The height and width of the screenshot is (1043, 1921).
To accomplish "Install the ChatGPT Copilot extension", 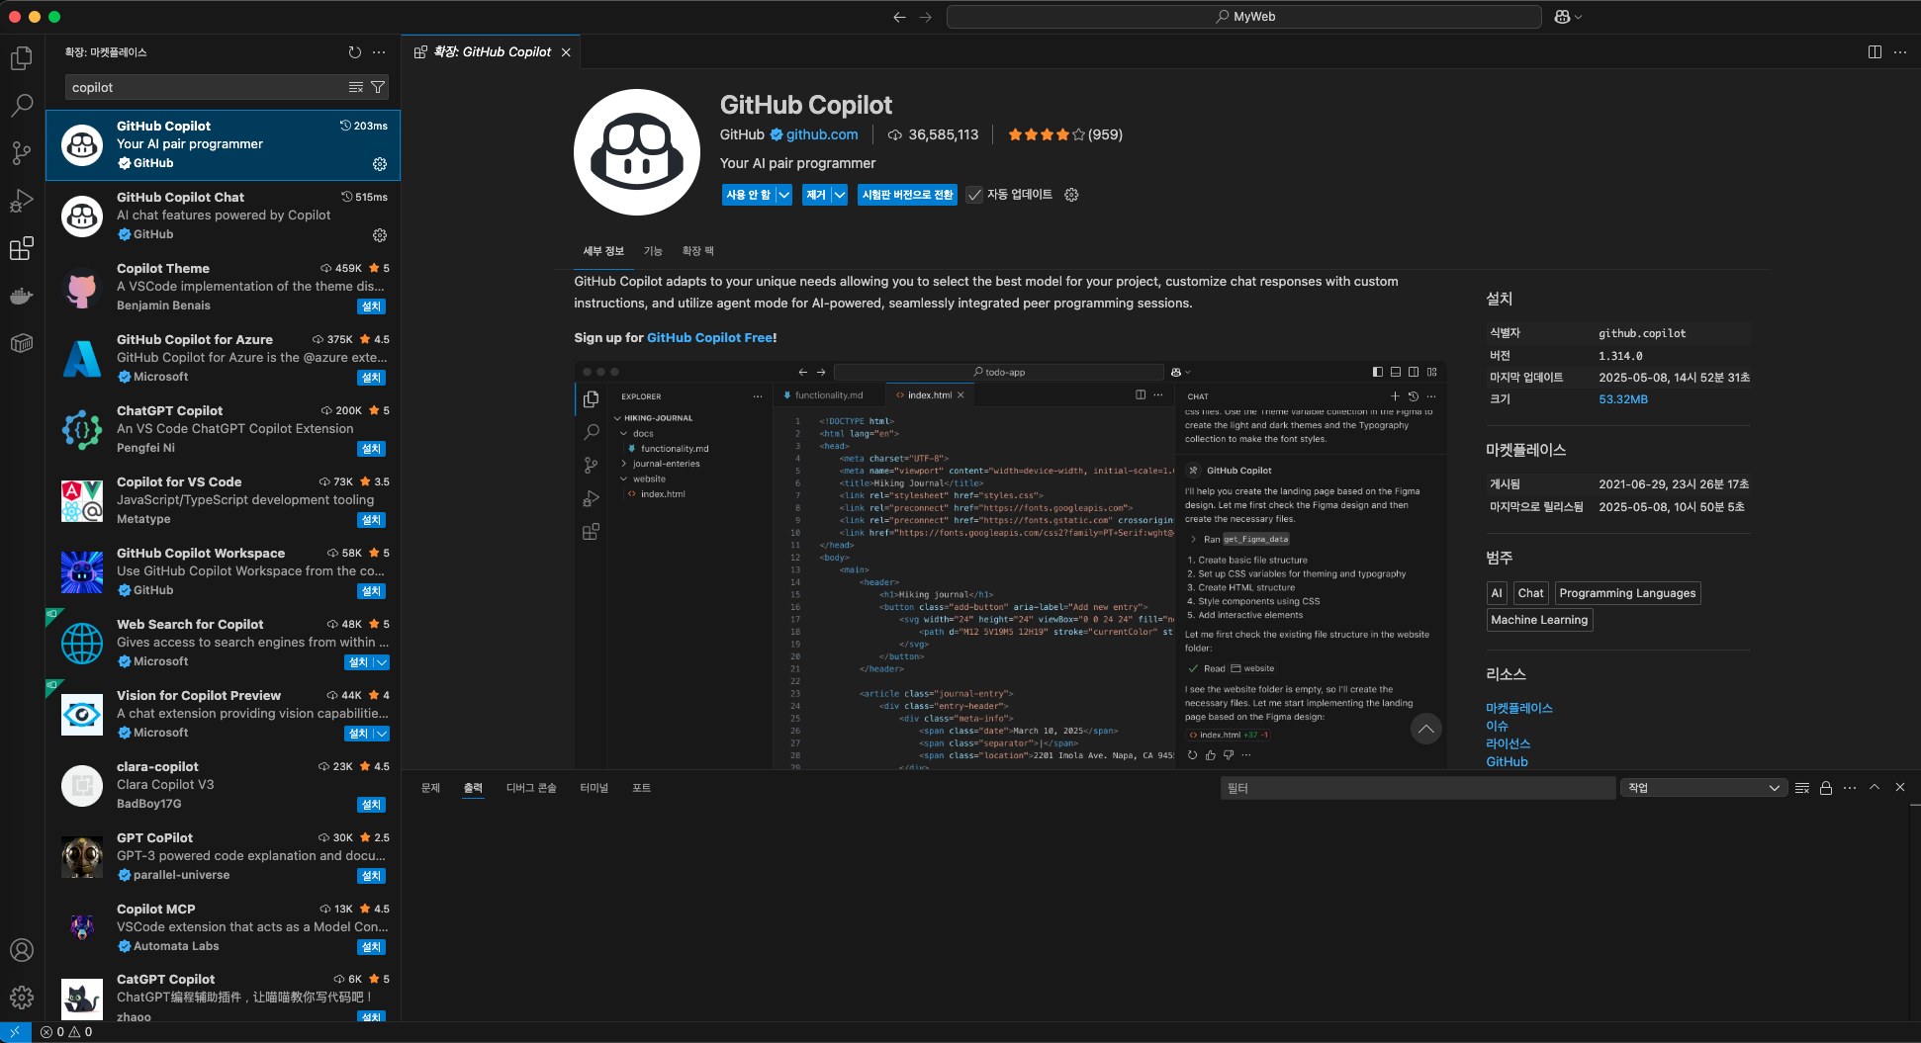I will (371, 449).
